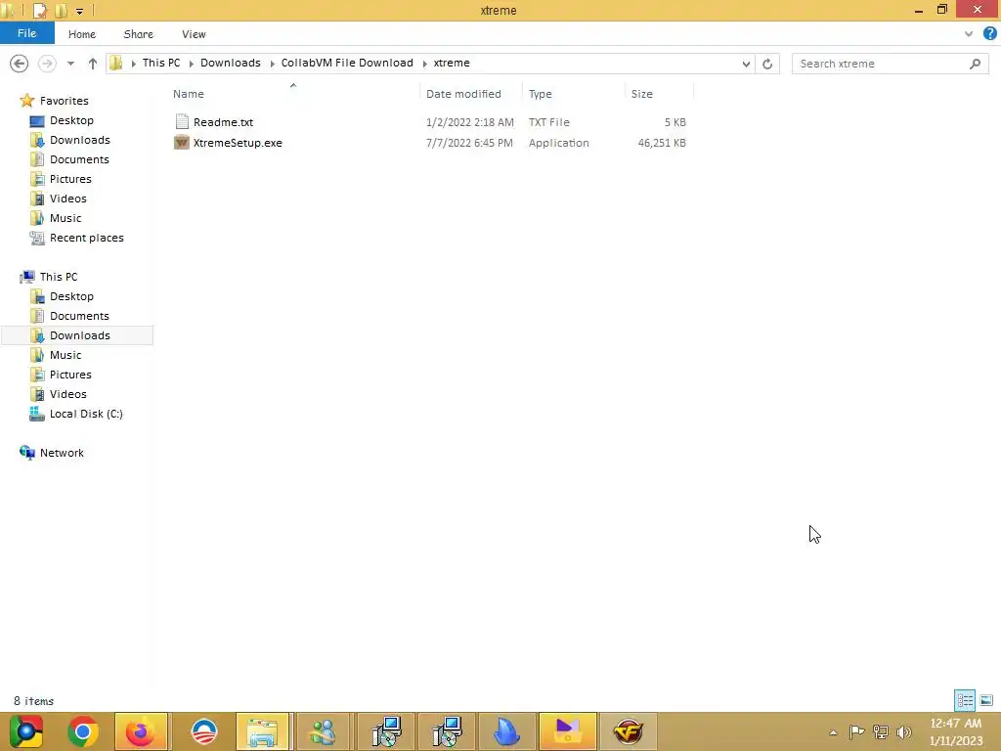The height and width of the screenshot is (751, 1001).
Task: Select Downloads under This PC
Action: pos(80,335)
